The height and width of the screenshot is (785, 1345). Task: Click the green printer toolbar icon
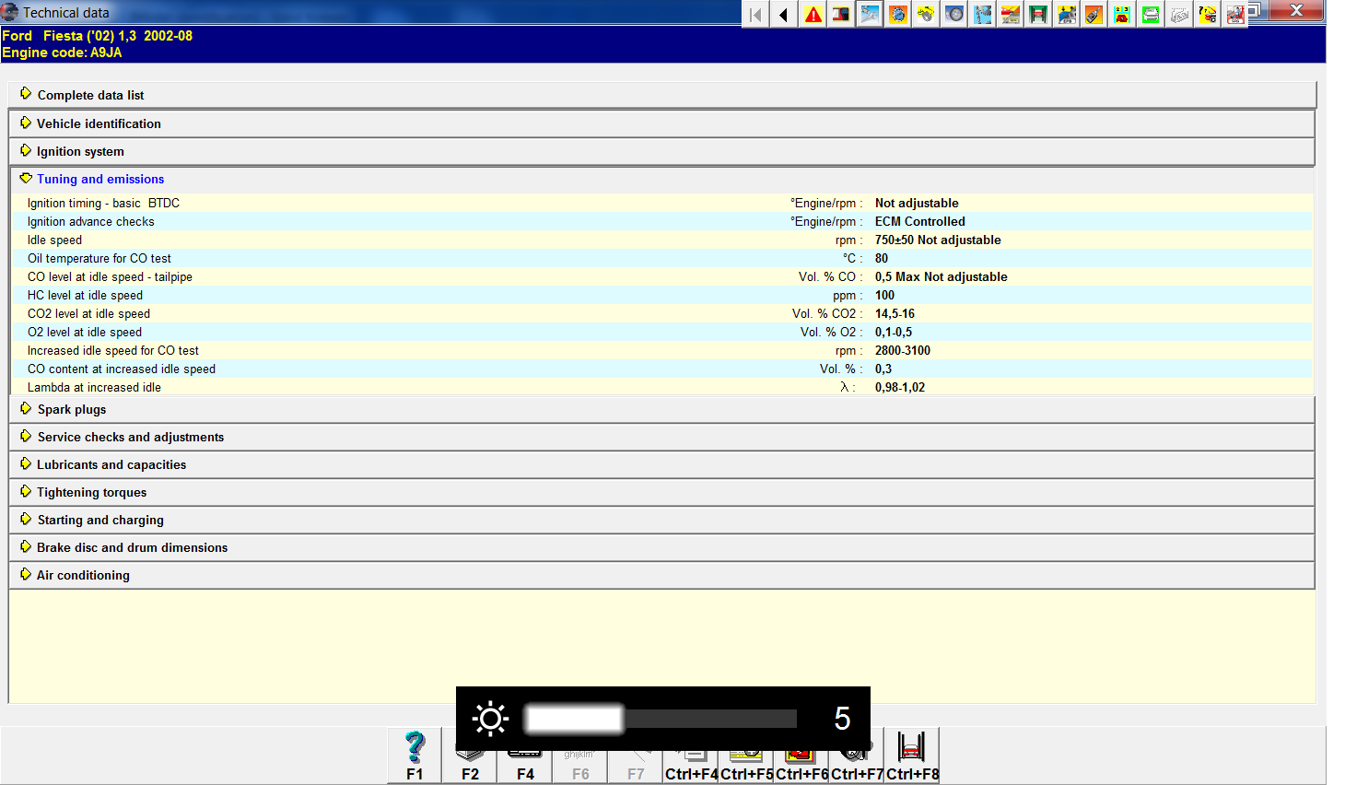point(1151,14)
